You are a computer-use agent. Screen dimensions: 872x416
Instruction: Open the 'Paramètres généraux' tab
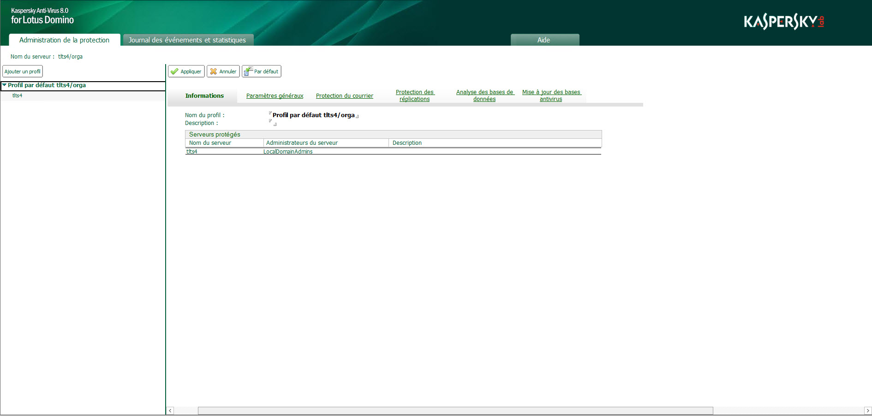(x=275, y=95)
